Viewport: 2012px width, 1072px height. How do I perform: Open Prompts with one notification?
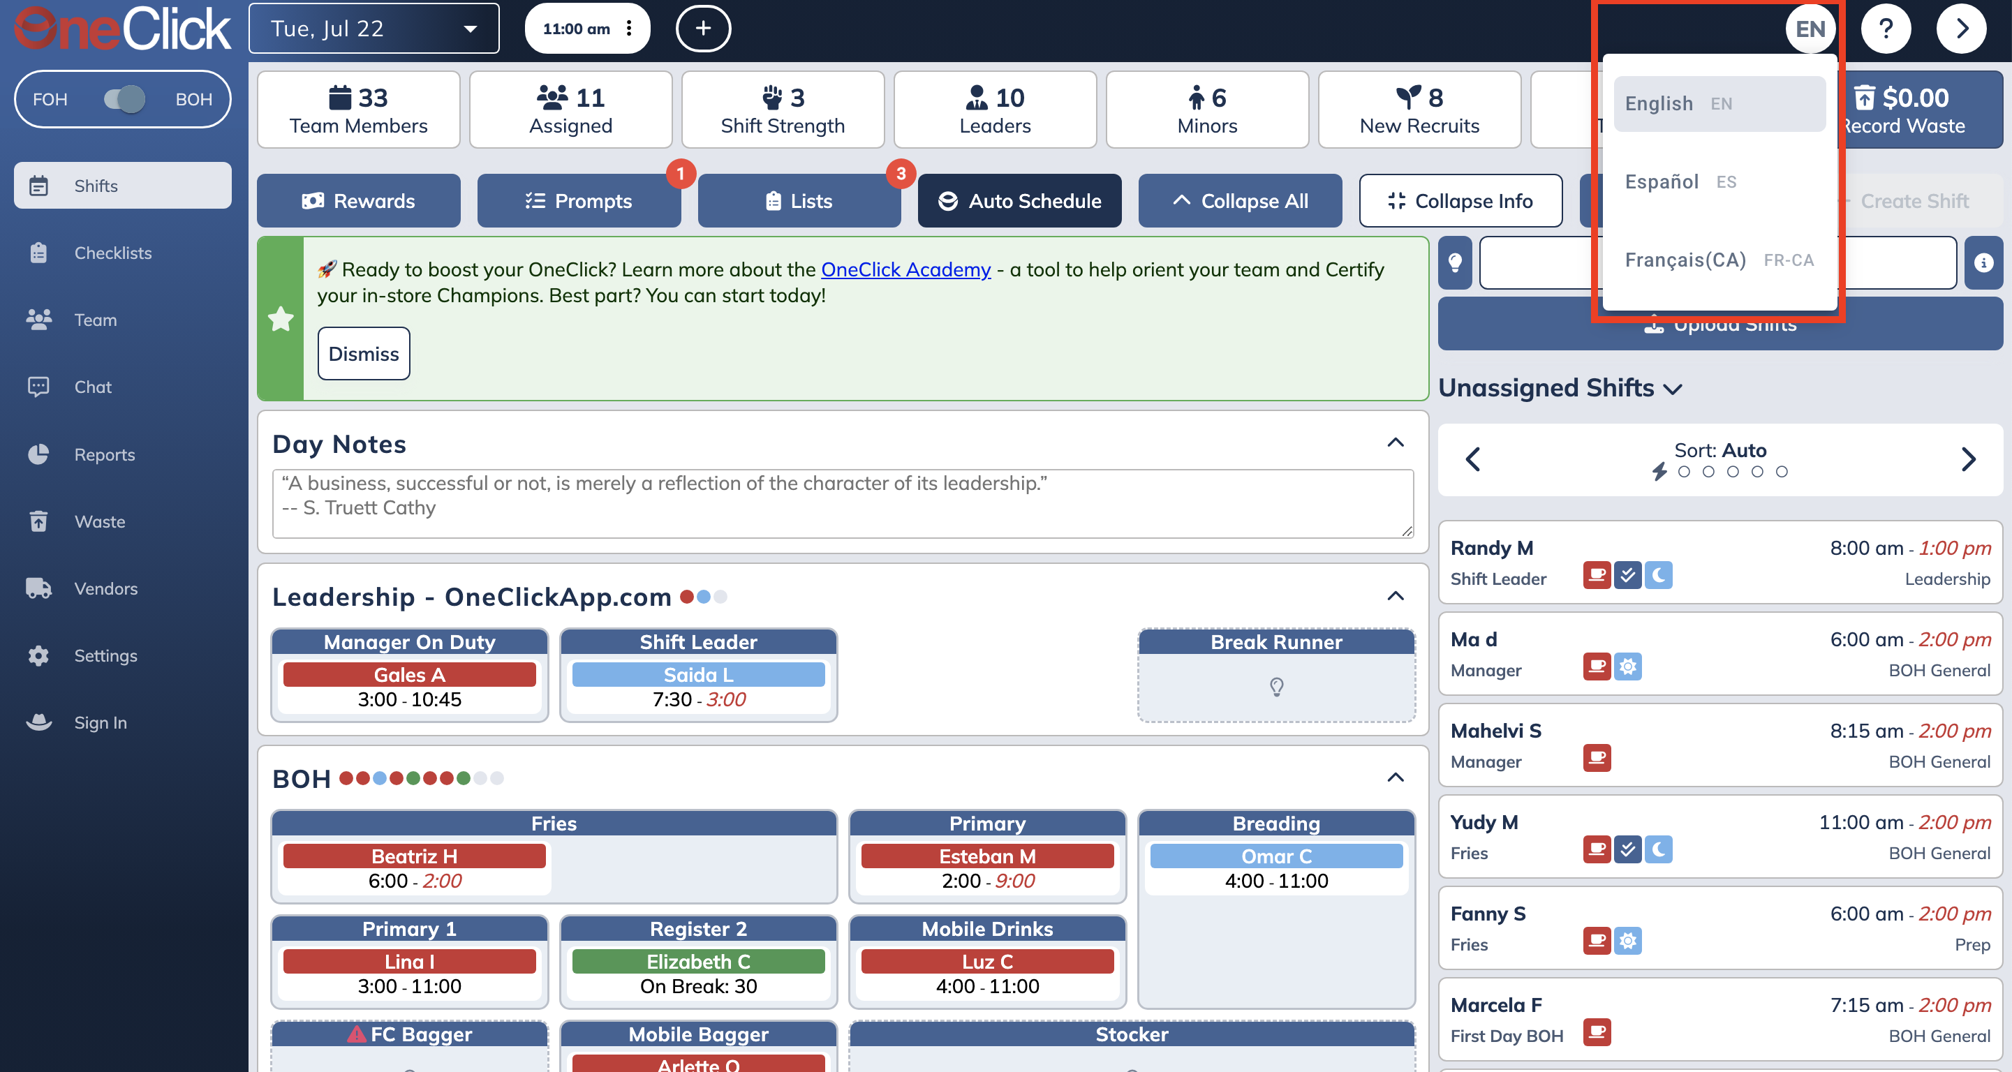pos(579,202)
